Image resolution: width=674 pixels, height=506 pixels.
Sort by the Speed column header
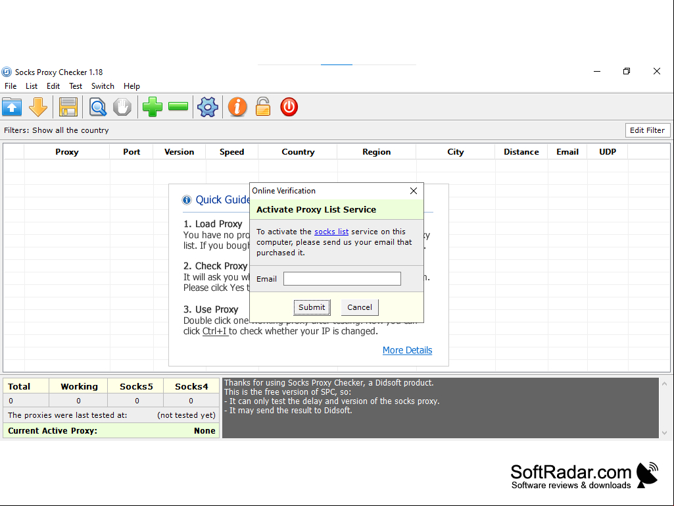[x=231, y=152]
